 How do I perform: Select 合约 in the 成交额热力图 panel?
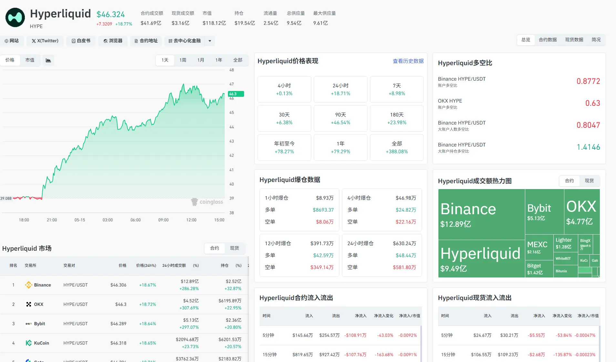(570, 181)
